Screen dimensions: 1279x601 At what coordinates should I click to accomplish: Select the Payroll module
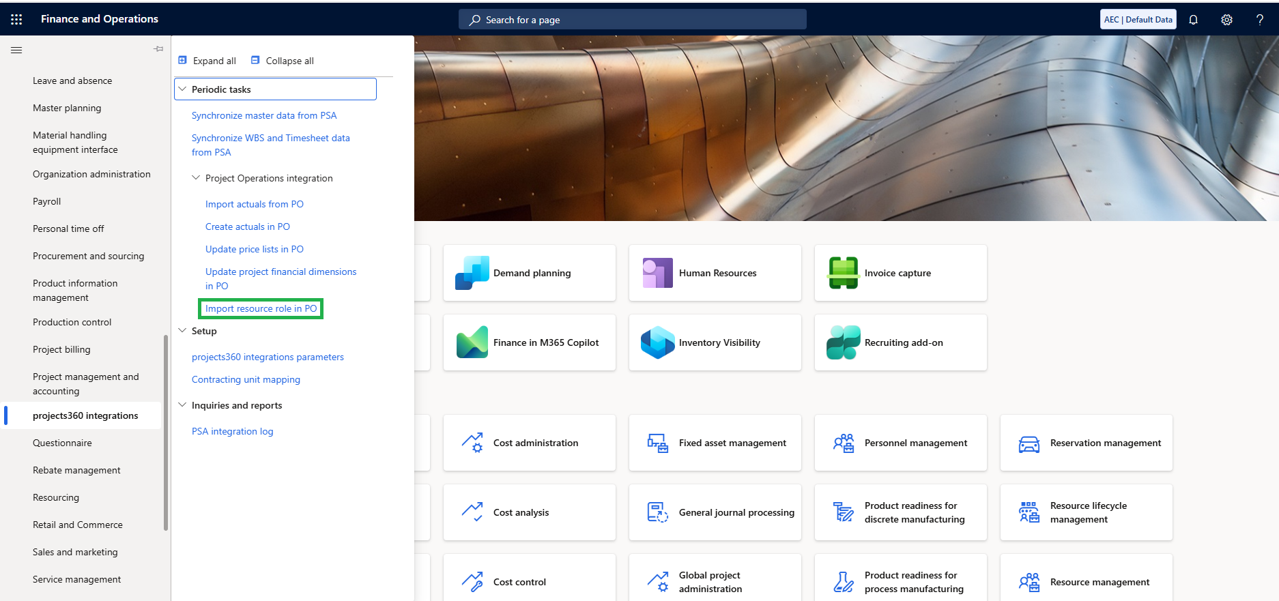click(46, 201)
